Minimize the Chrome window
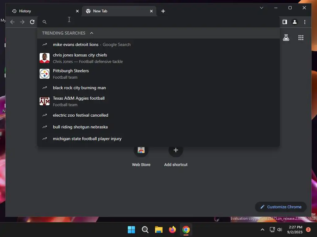The height and width of the screenshot is (237, 317). tap(276, 8)
